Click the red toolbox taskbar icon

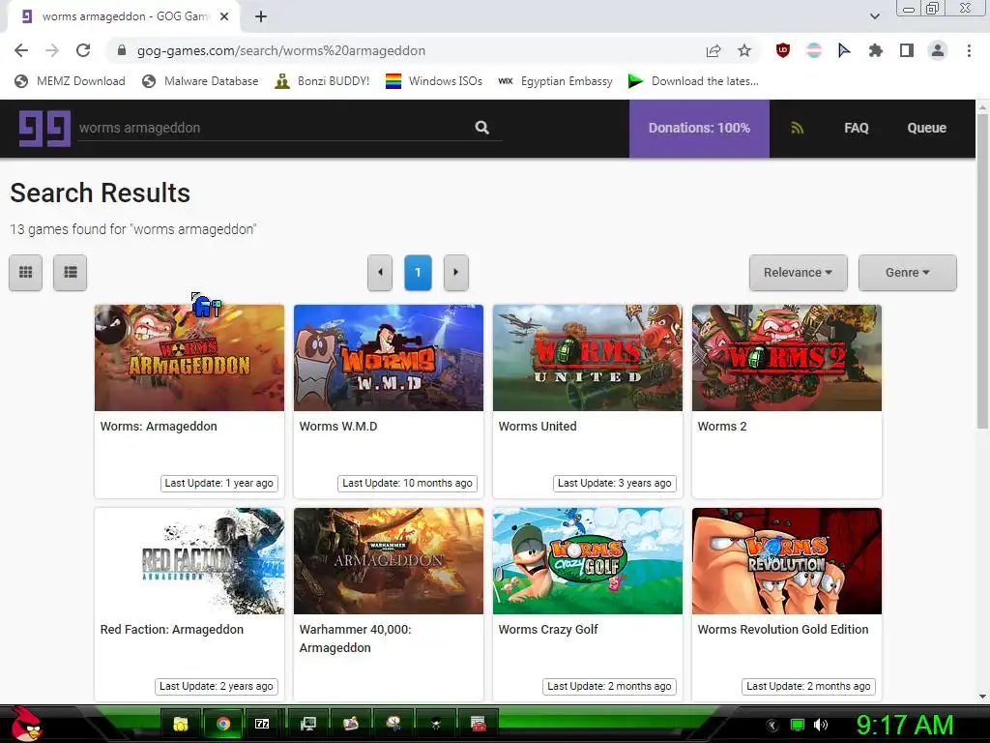[479, 724]
